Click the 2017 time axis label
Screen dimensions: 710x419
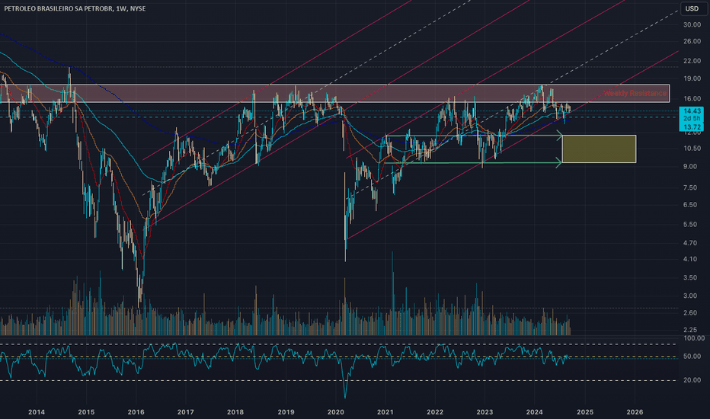point(186,411)
